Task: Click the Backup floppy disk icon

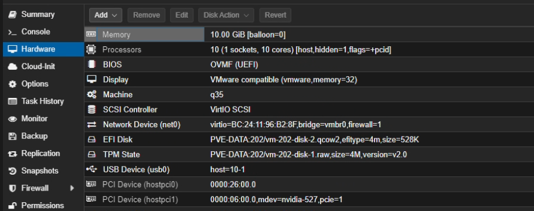Action: tap(12, 136)
